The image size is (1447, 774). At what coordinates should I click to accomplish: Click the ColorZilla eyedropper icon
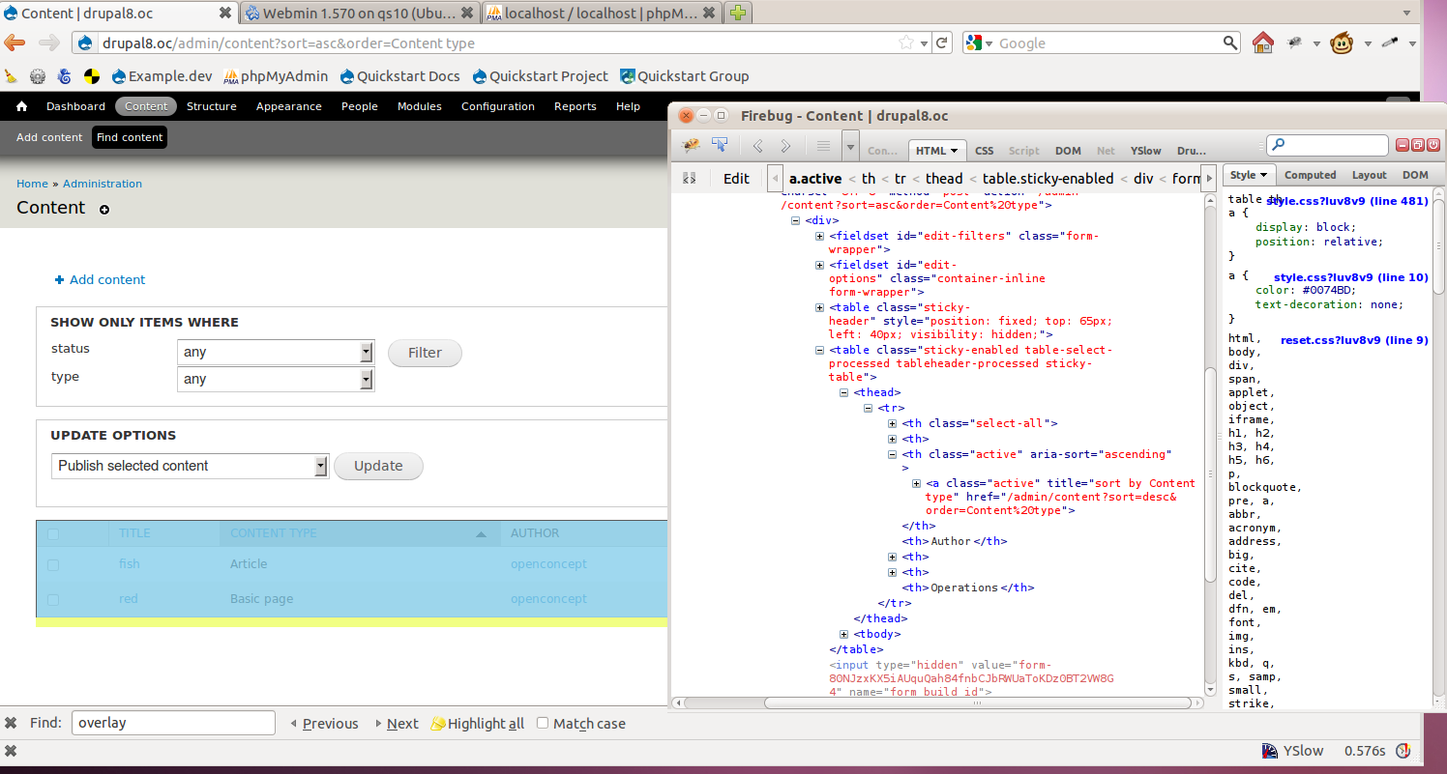point(1390,43)
